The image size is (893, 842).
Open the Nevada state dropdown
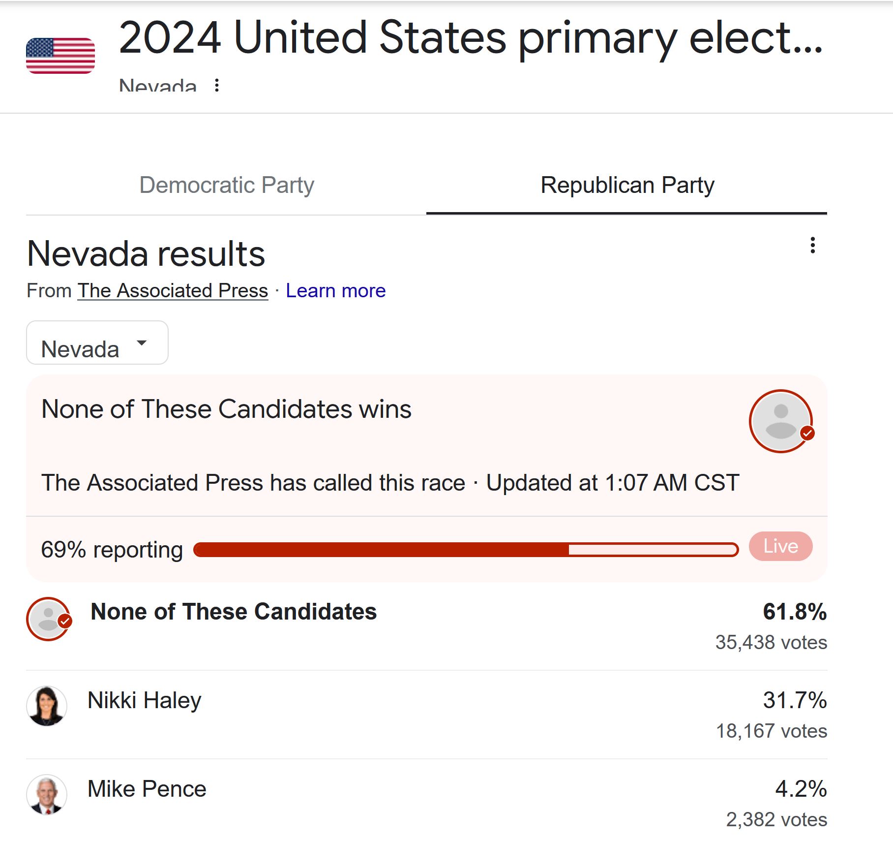(97, 343)
